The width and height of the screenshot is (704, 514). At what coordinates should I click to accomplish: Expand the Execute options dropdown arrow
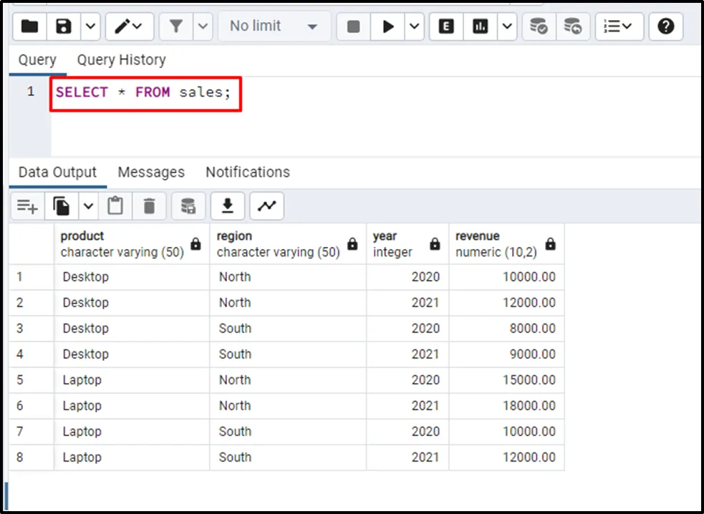[x=415, y=26]
